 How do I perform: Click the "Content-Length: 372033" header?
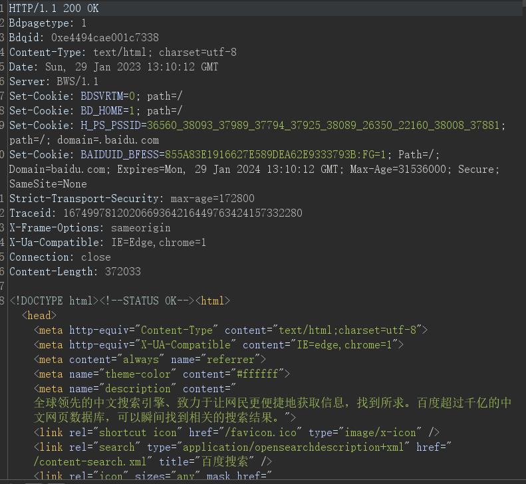click(x=74, y=271)
